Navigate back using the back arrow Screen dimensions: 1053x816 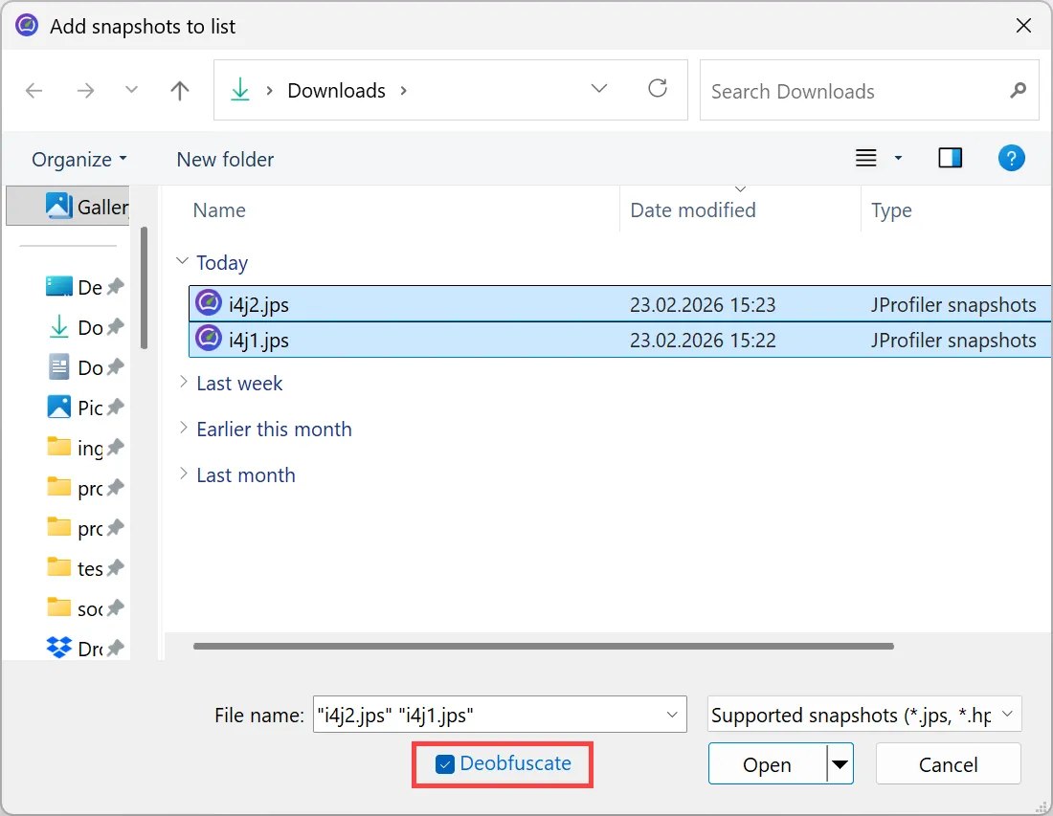34,89
